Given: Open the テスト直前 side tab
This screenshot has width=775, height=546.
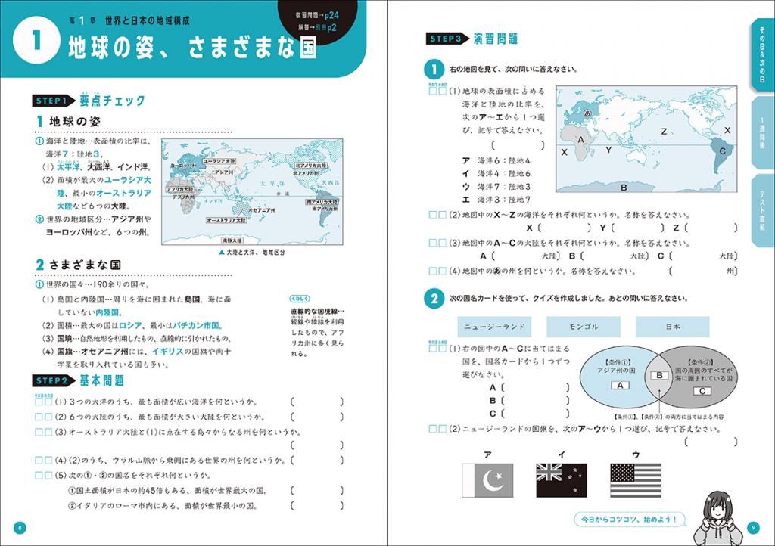Looking at the screenshot, I should tap(761, 211).
